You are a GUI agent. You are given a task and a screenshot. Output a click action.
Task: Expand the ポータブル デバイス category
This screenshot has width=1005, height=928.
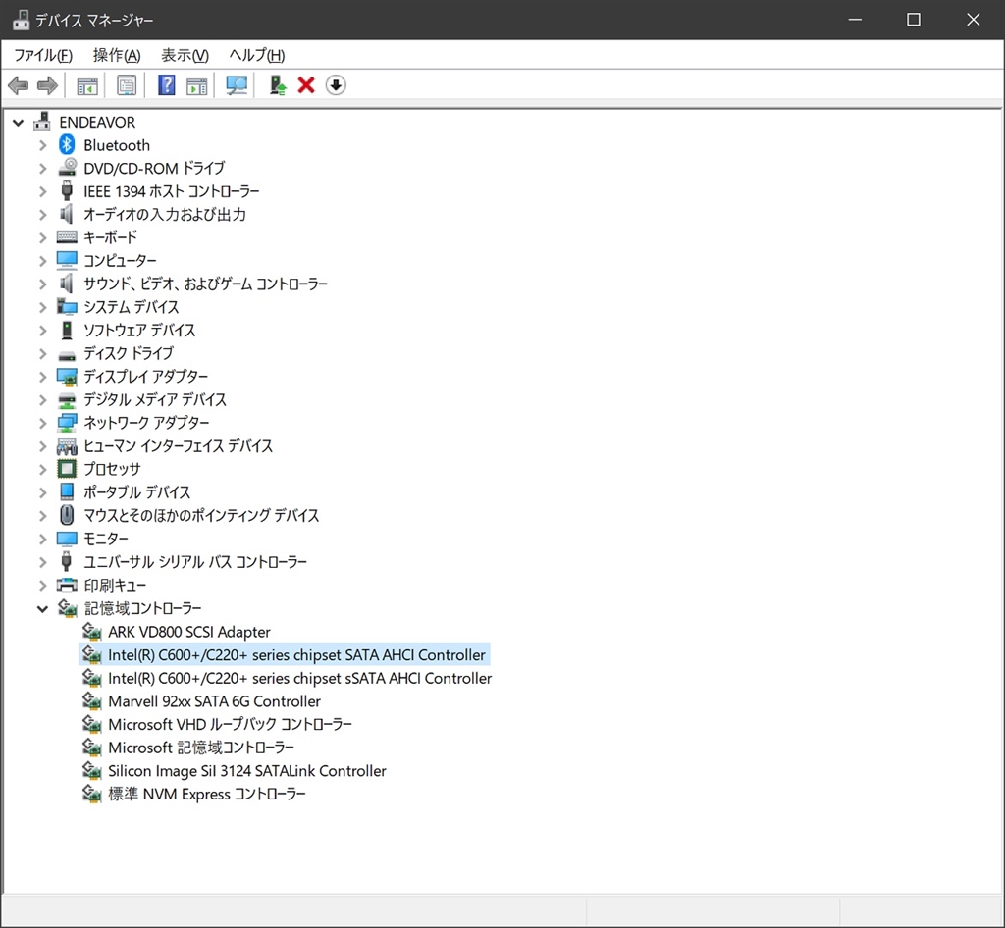(42, 492)
